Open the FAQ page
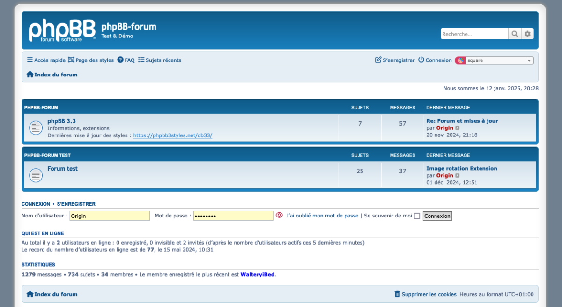The height and width of the screenshot is (307, 562). tap(126, 60)
